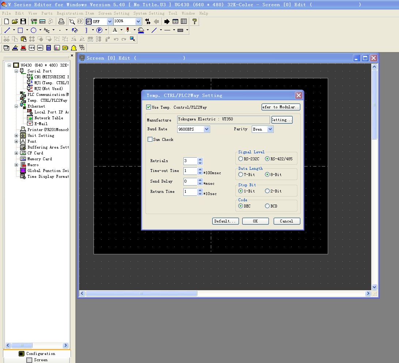Click the Print icon in the toolbar
The image size is (399, 363).
[61, 22]
